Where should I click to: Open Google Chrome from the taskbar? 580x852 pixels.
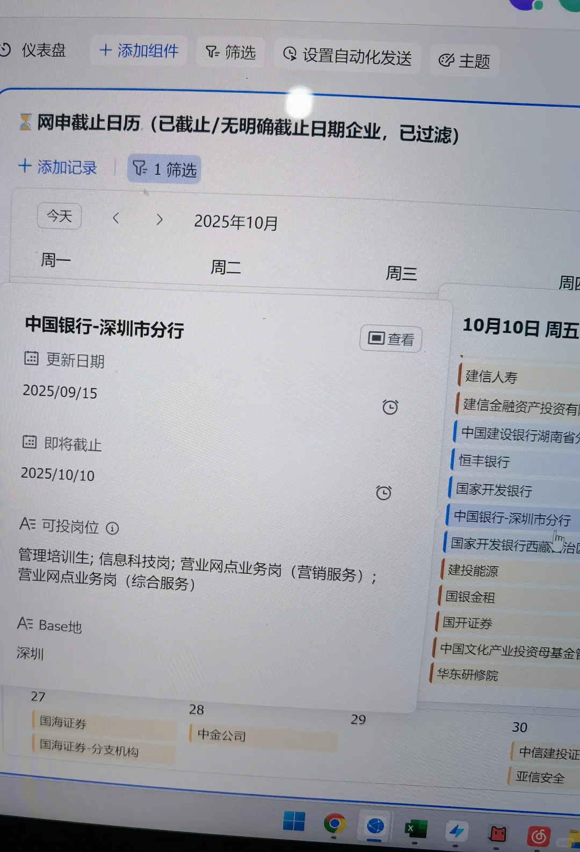click(334, 823)
